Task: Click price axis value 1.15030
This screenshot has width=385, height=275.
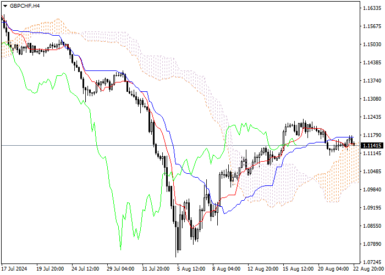Action: [x=372, y=45]
